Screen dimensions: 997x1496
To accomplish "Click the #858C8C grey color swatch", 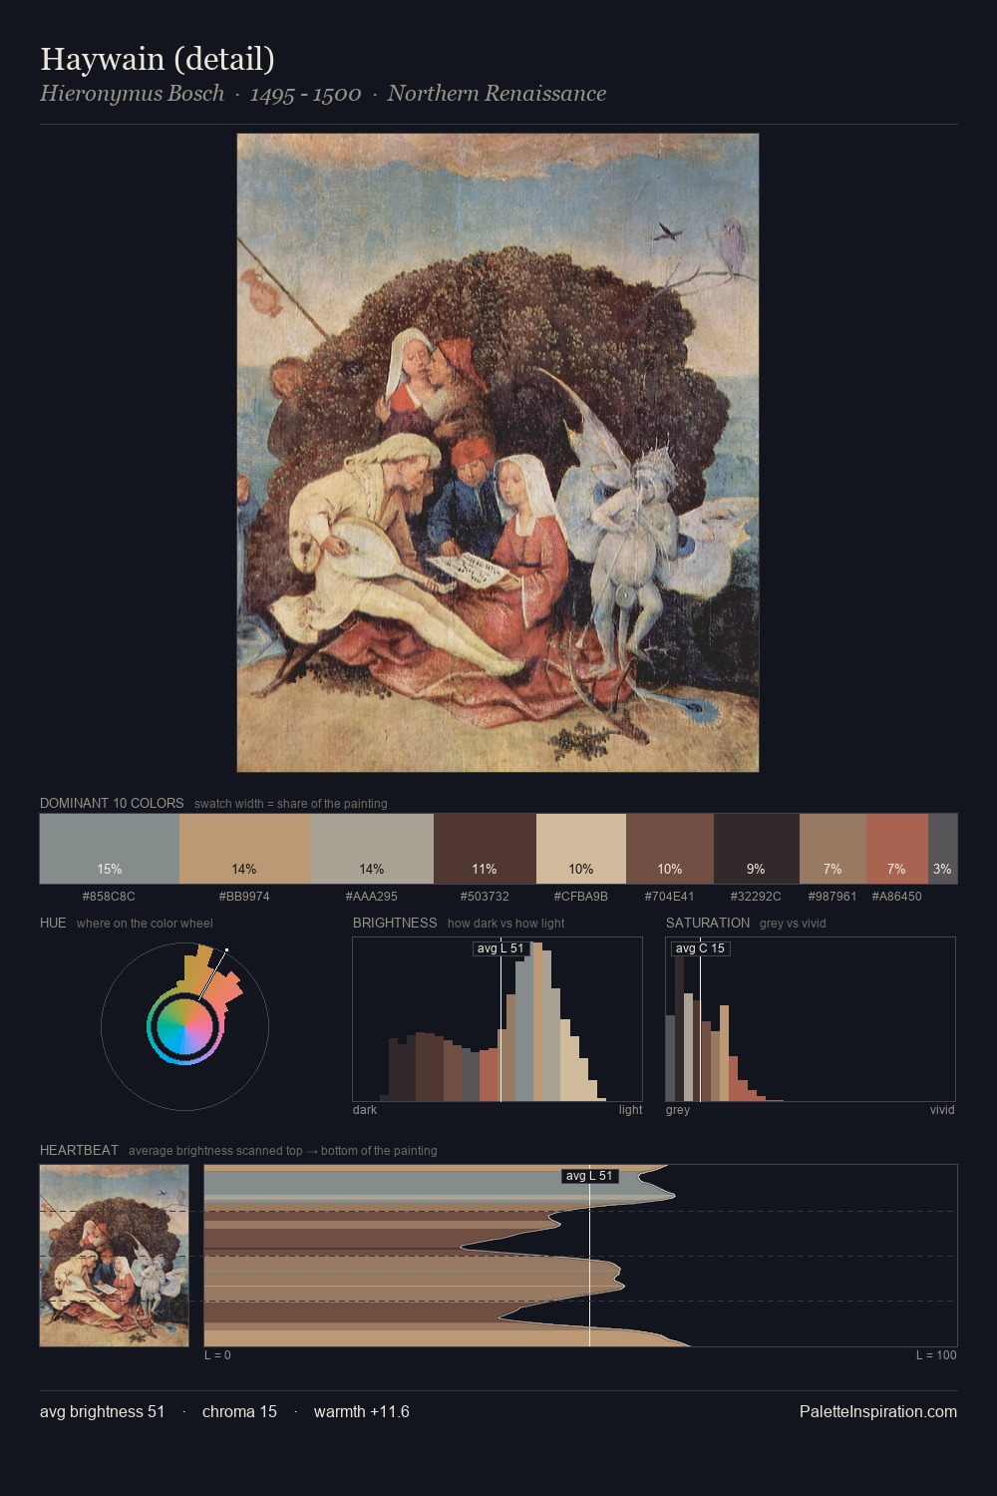I will tap(110, 849).
